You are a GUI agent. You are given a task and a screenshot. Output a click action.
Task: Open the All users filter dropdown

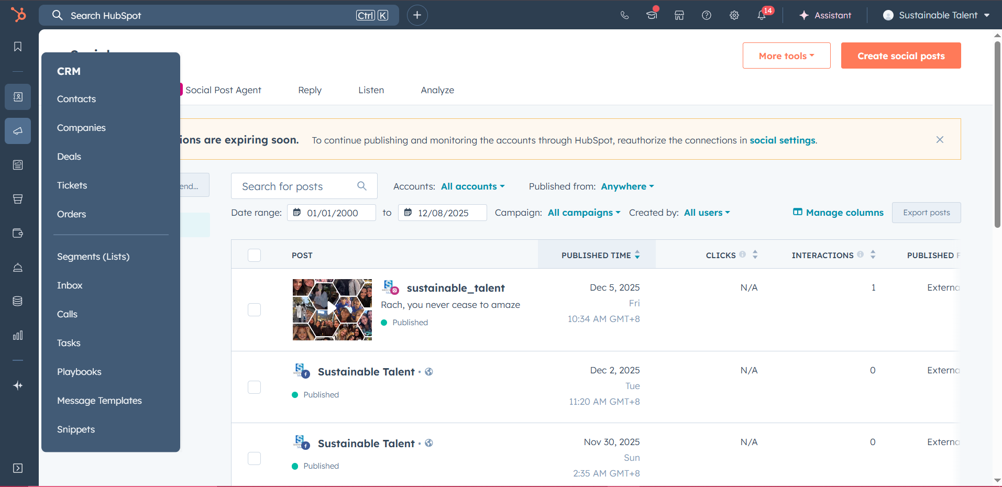(x=707, y=213)
